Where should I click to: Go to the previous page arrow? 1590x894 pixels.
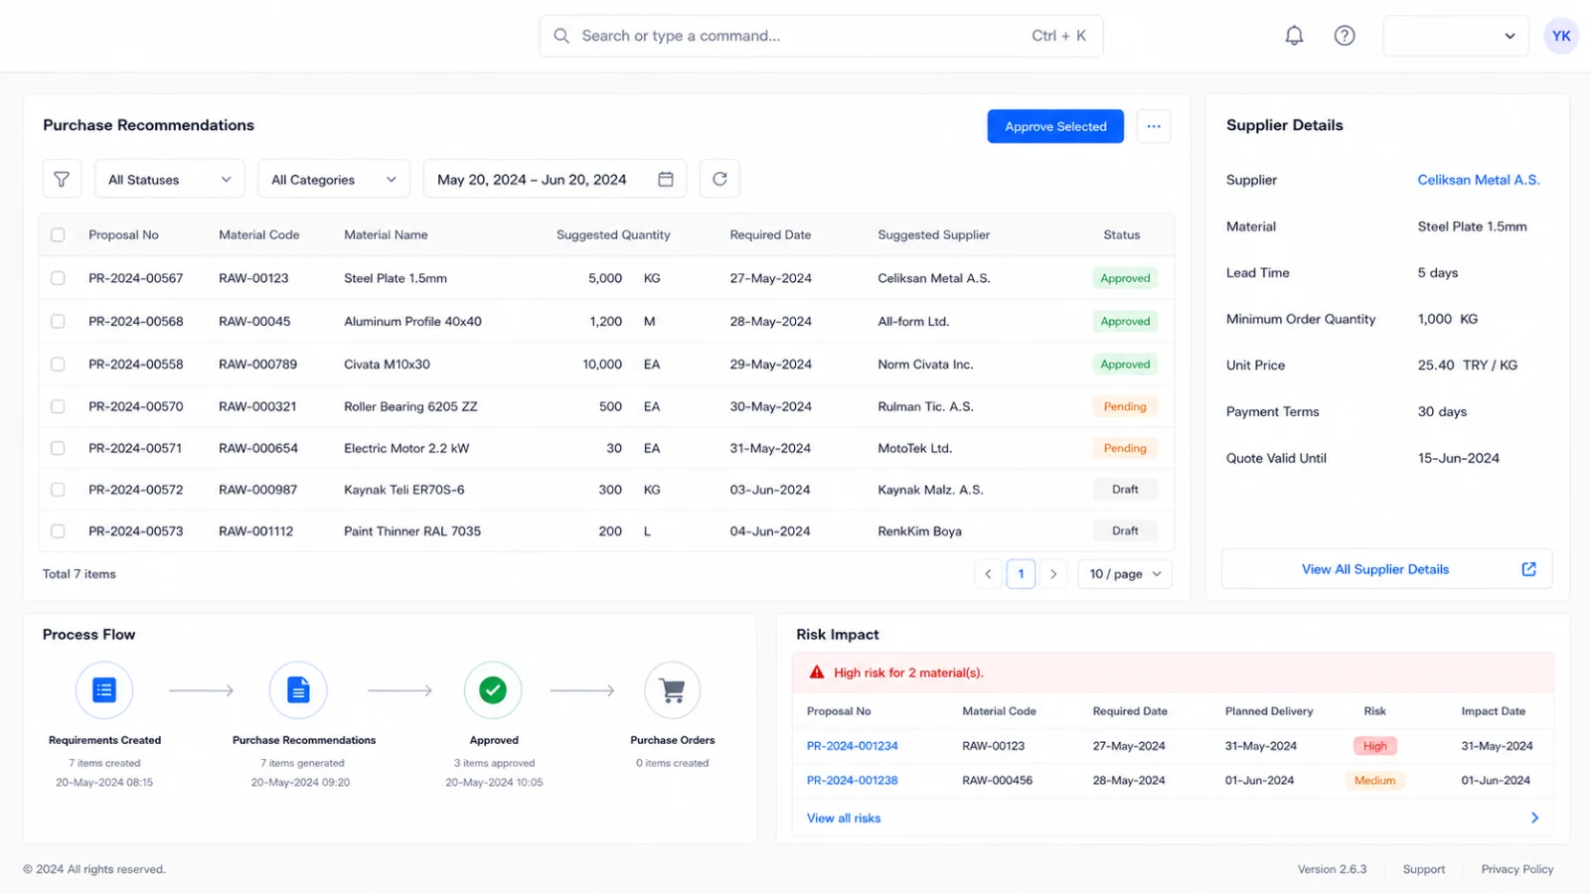tap(988, 574)
